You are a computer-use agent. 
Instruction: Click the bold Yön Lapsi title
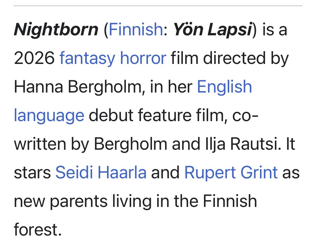coord(212,29)
